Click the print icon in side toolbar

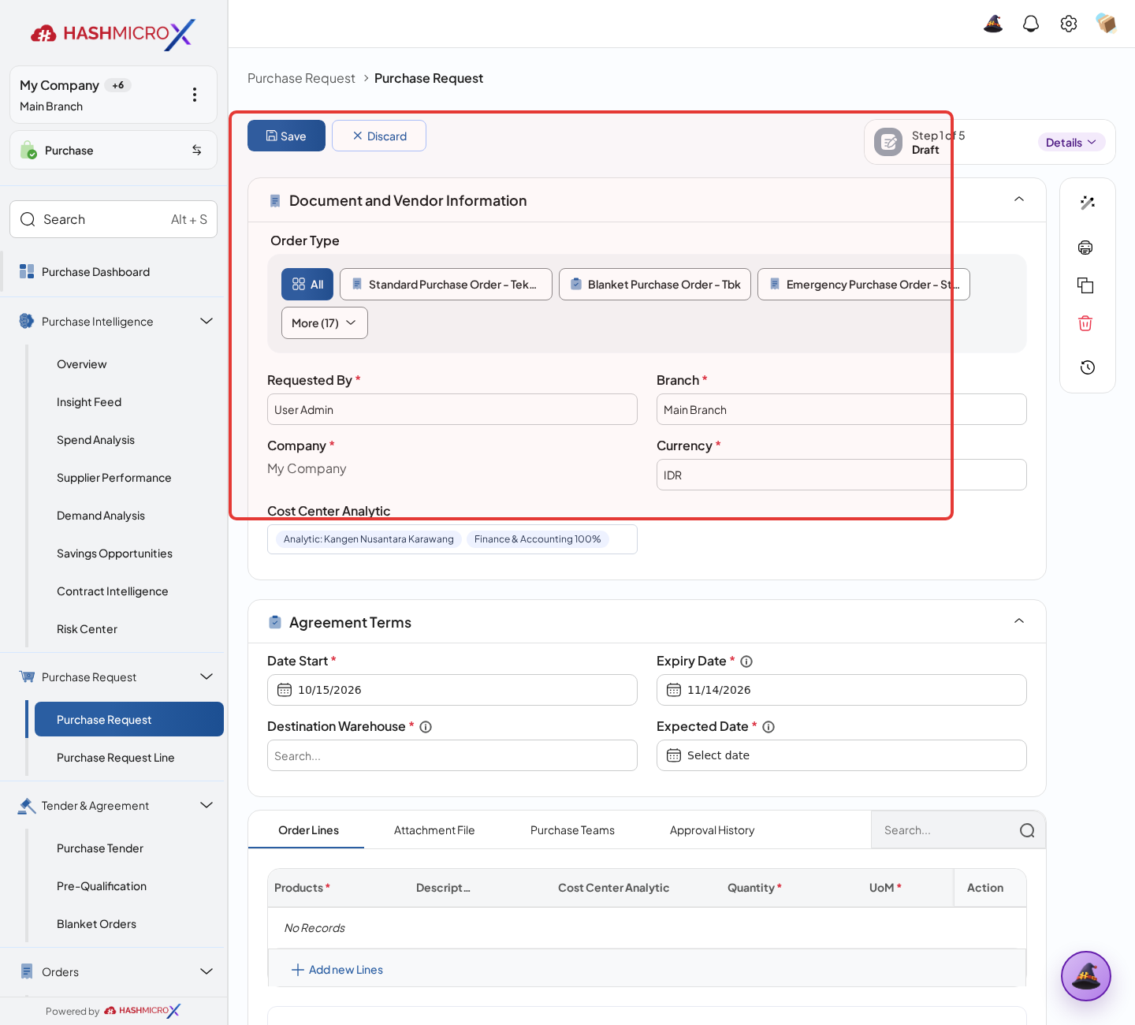pyautogui.click(x=1085, y=248)
